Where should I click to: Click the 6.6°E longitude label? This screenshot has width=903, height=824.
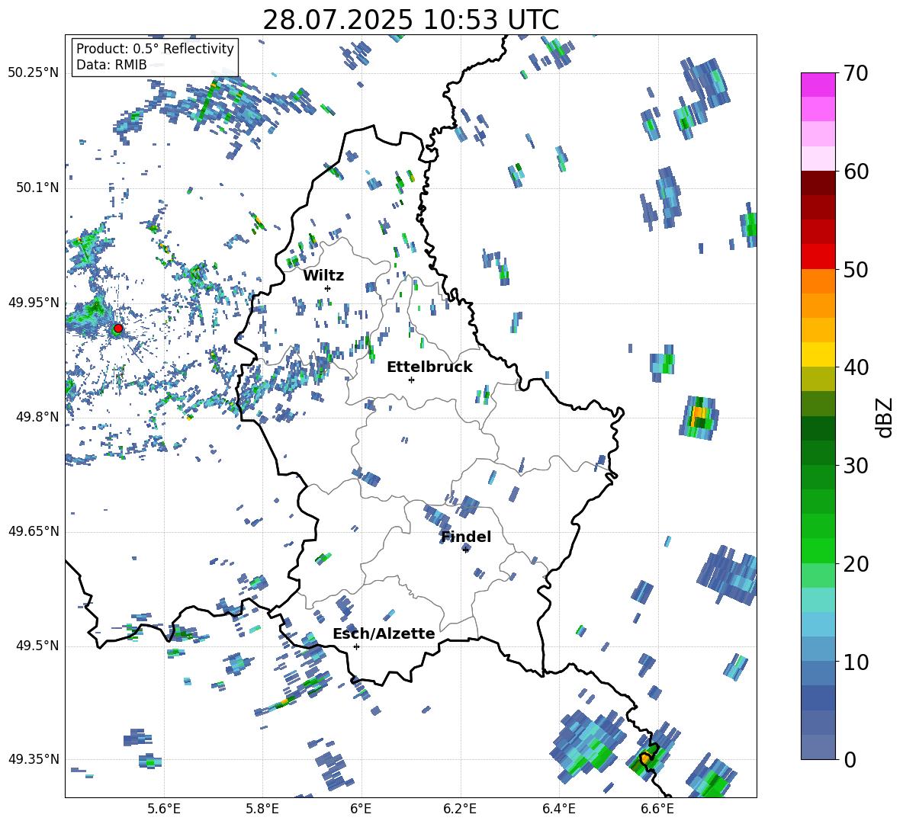657,809
